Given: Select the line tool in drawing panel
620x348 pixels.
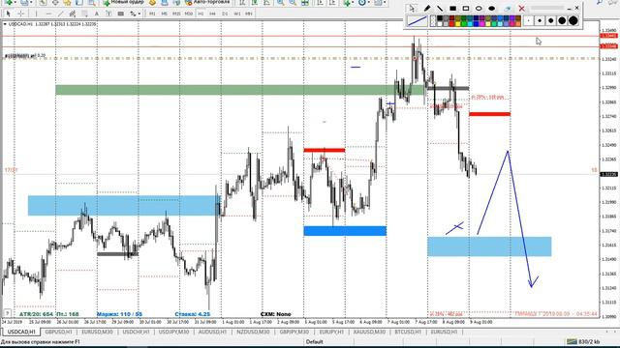Looking at the screenshot, I should coord(440,8).
